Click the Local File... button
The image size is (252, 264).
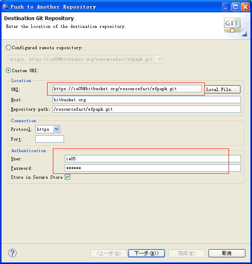222,89
